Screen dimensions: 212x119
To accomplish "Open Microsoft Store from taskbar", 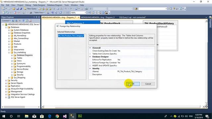I will point(42,116).
